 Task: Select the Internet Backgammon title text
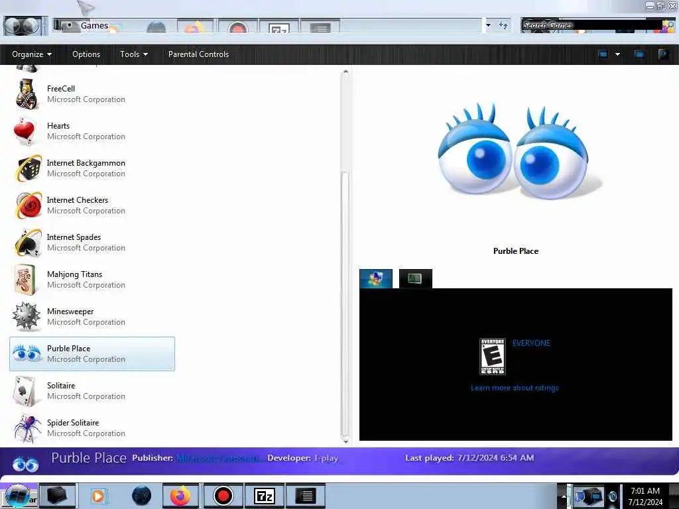(x=86, y=163)
